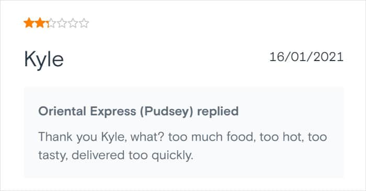Click 'Pudsey' in the restaurant heading
366x191 pixels.
click(x=167, y=112)
